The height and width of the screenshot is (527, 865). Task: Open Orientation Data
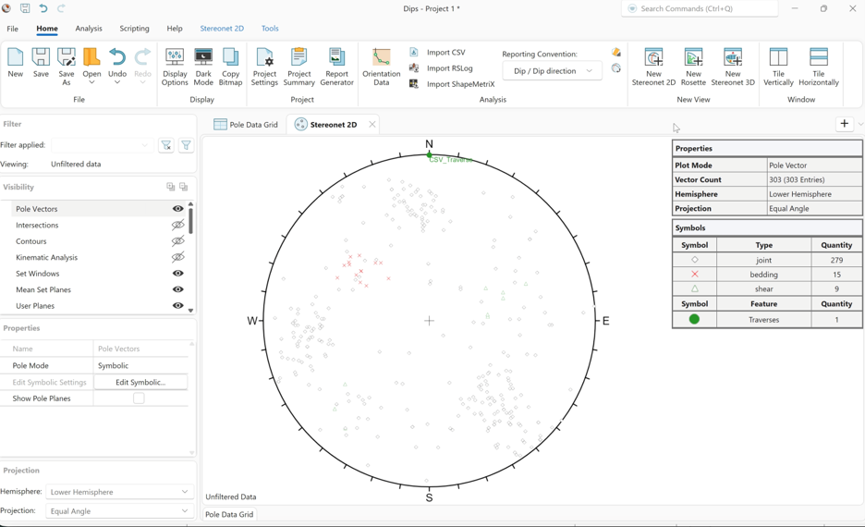pyautogui.click(x=381, y=66)
